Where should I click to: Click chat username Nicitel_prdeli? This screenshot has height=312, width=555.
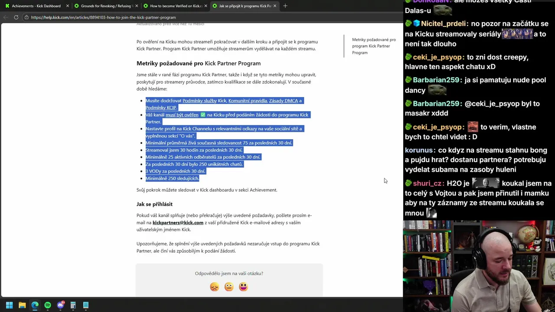(443, 23)
